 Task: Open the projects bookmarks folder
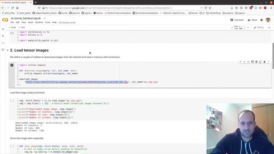click(228, 13)
